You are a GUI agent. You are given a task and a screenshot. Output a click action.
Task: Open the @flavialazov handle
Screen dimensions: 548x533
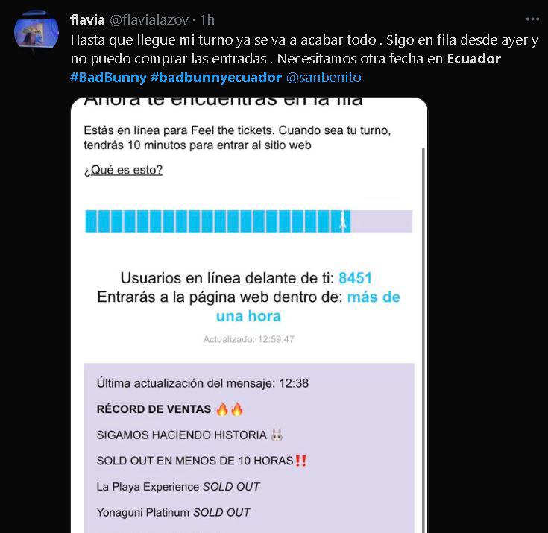click(149, 20)
